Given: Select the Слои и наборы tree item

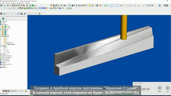Looking at the screenshot, I should point(6,61).
